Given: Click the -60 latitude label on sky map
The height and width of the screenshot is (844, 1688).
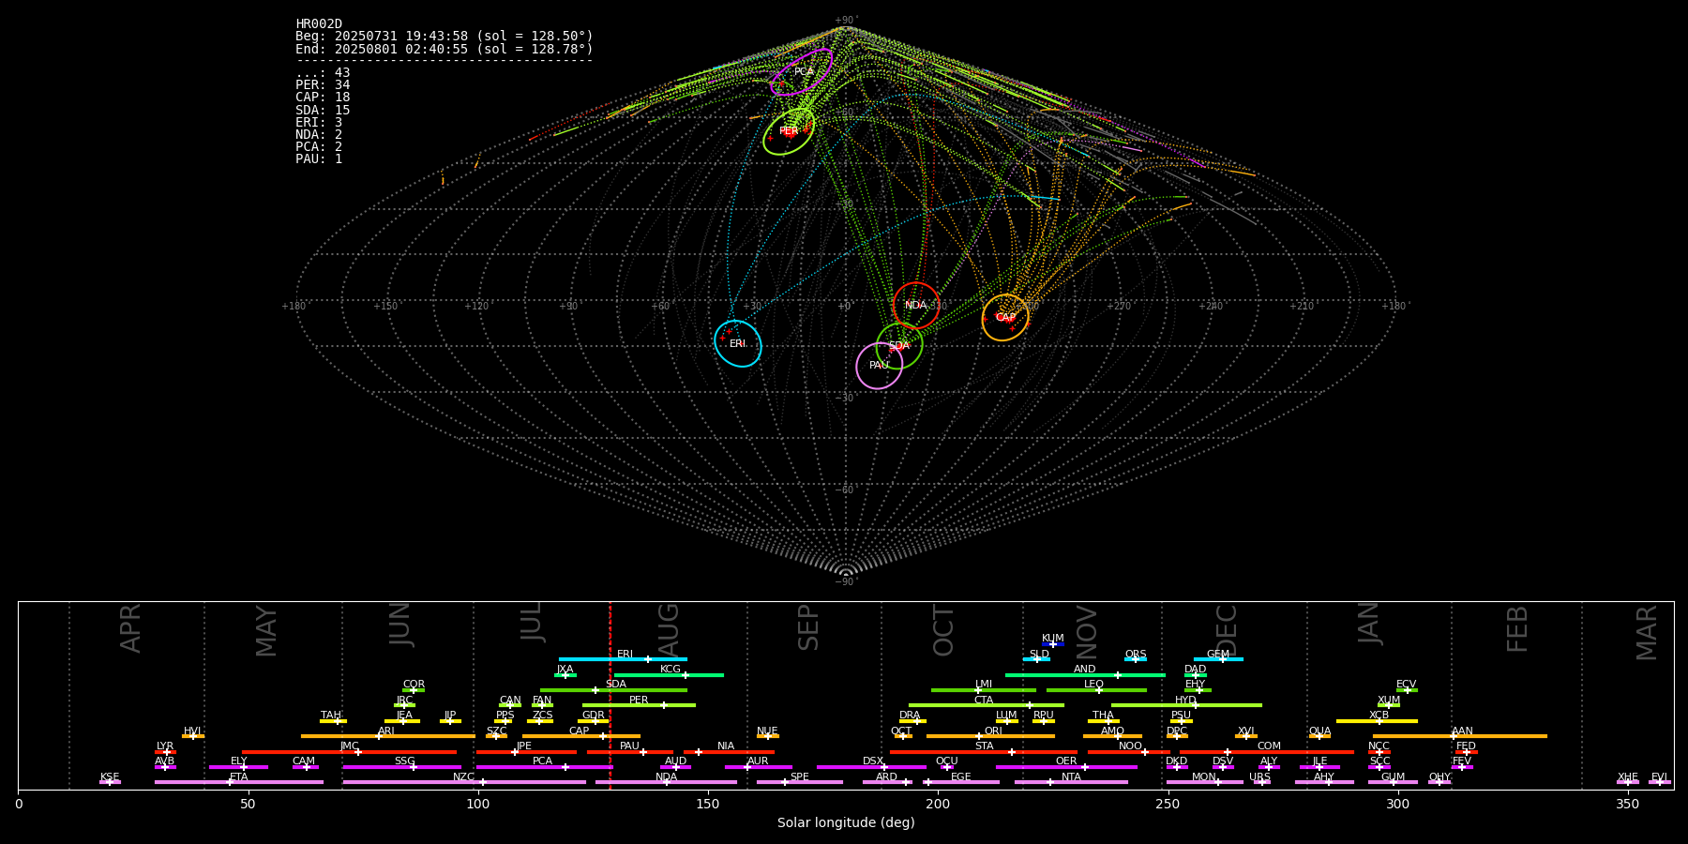Looking at the screenshot, I should (845, 490).
